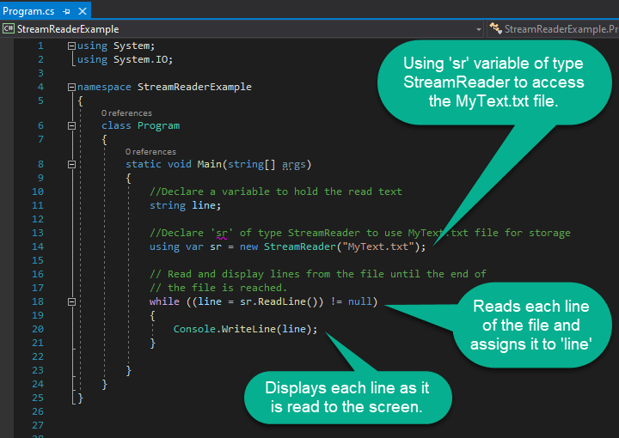The width and height of the screenshot is (619, 438).
Task: Click 'StreamReaderExample' namespace name on line 4
Action: click(194, 87)
